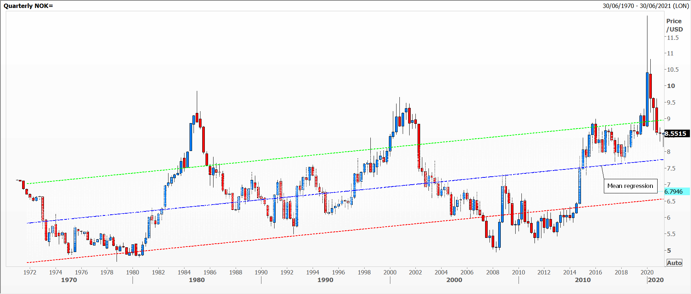The image size is (691, 294).
Task: Click the Quarterly NOK= chart title
Action: (28, 6)
